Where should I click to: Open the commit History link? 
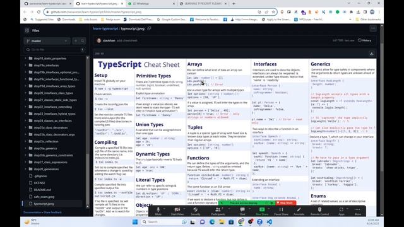365,40
